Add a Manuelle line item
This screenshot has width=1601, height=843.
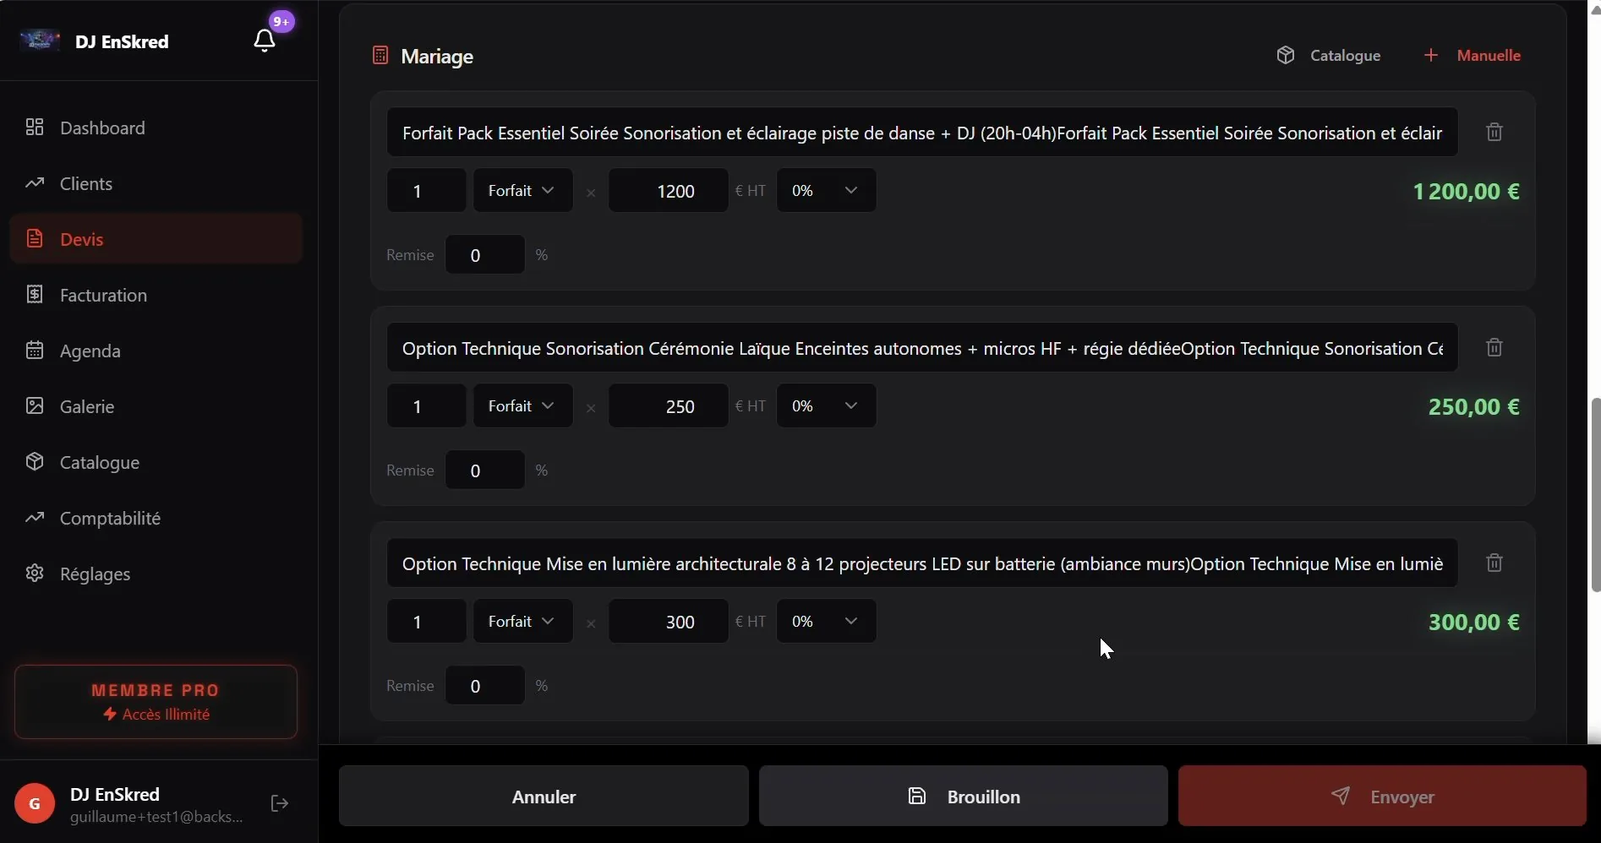click(x=1472, y=56)
